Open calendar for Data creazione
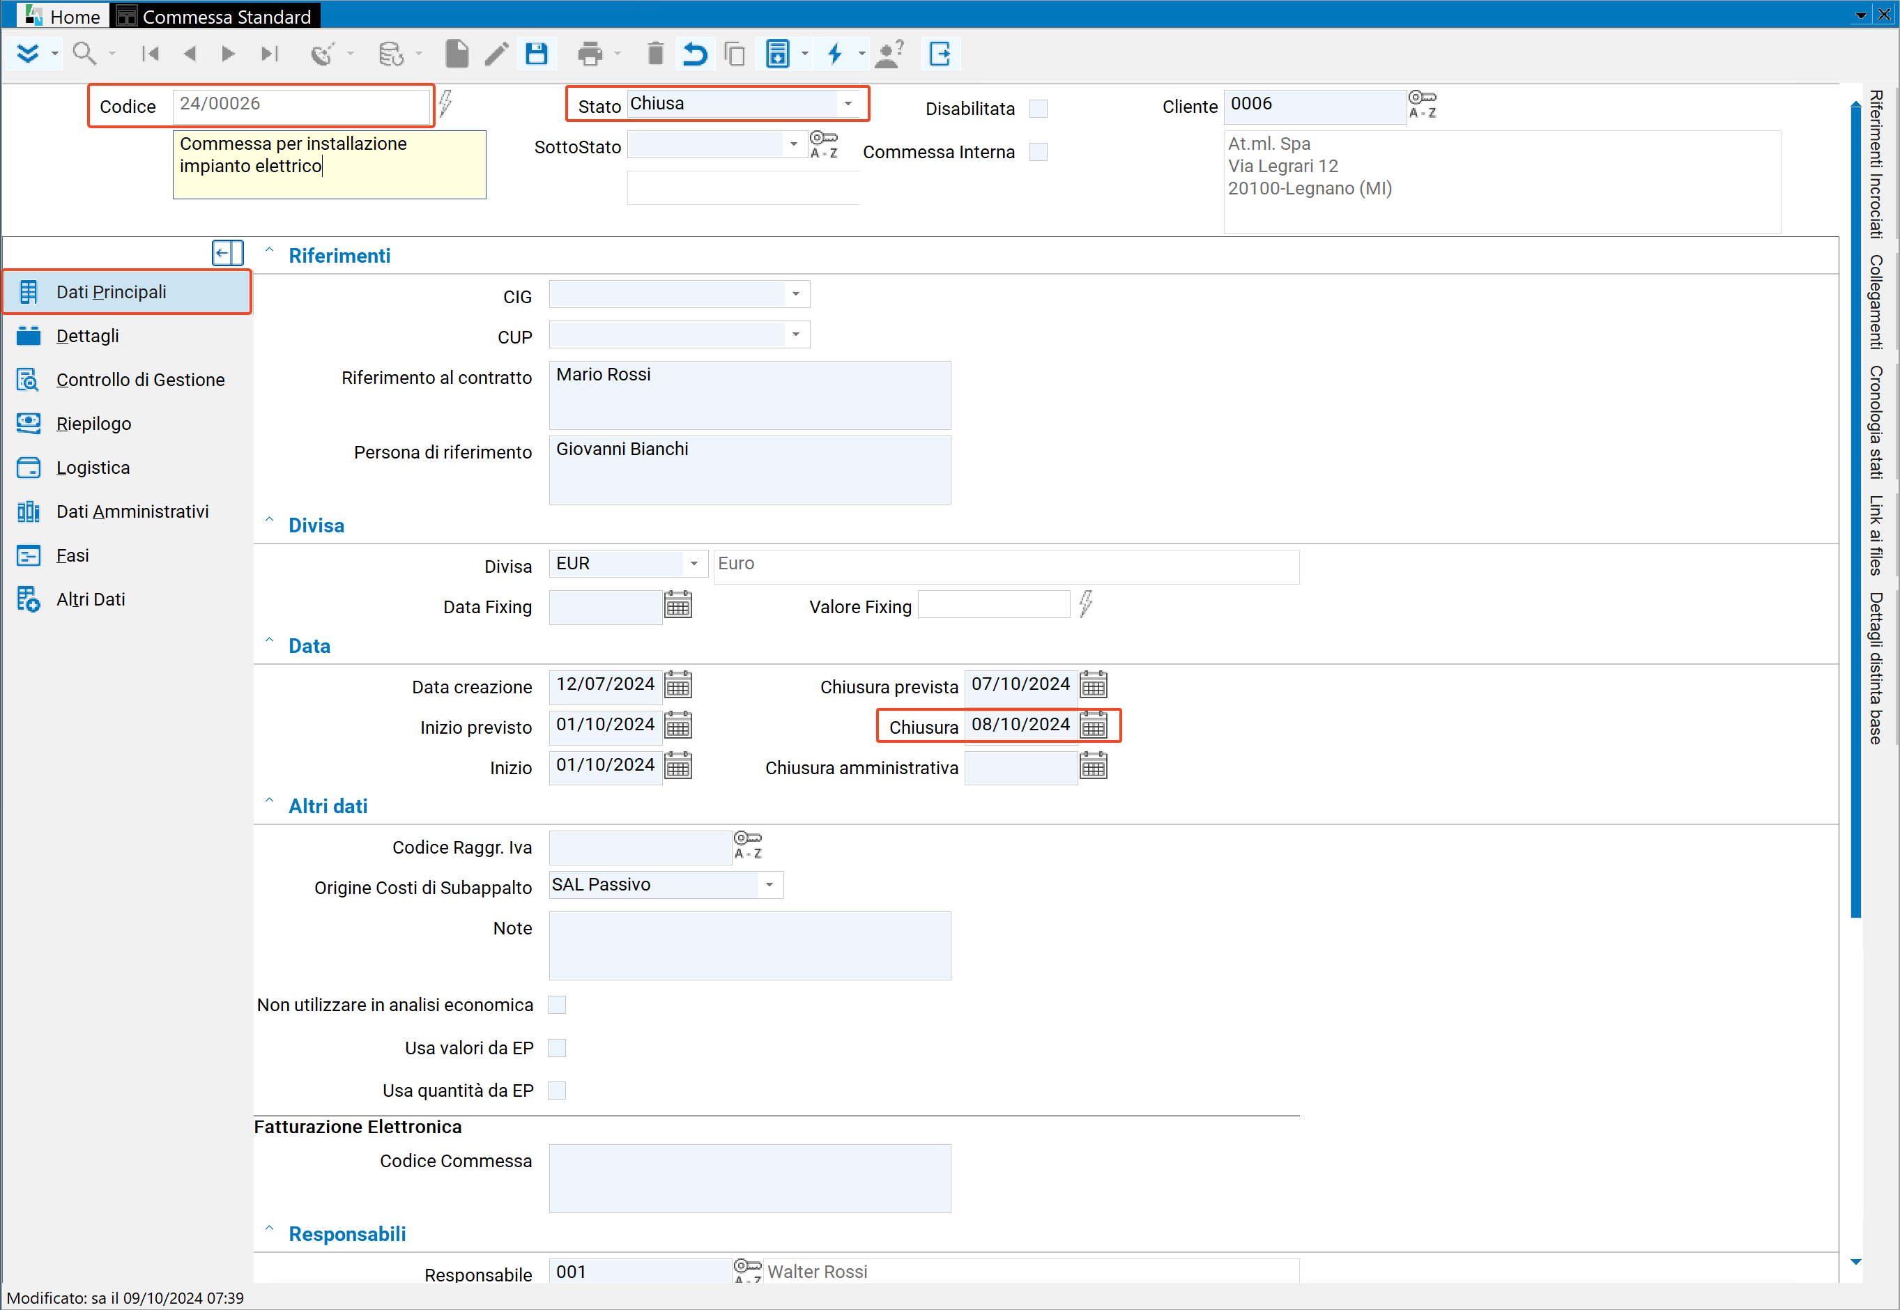 coord(678,684)
